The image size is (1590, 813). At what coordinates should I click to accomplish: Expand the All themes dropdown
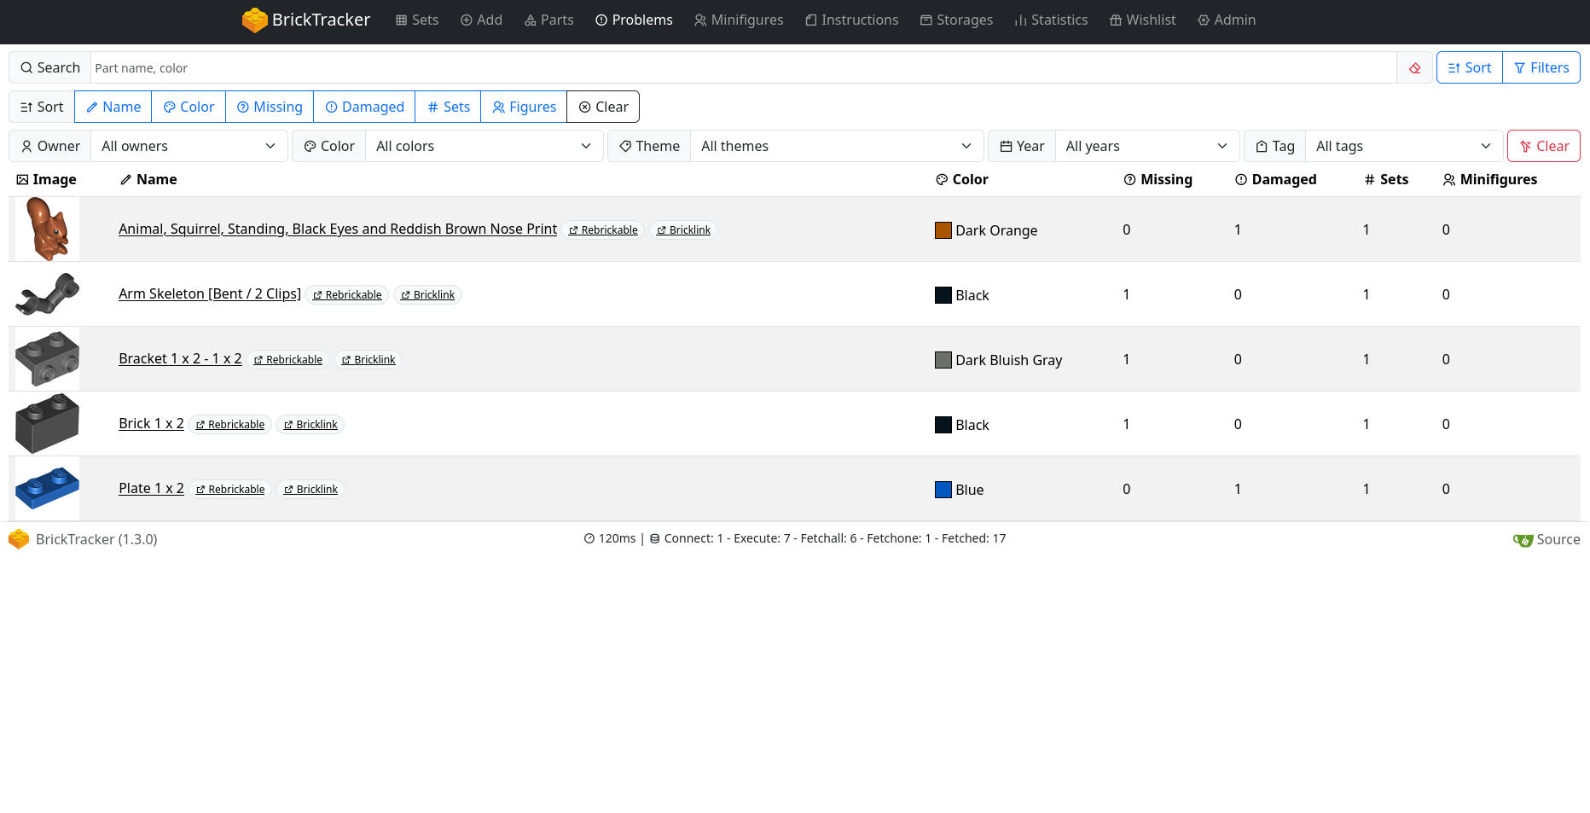[x=836, y=146]
